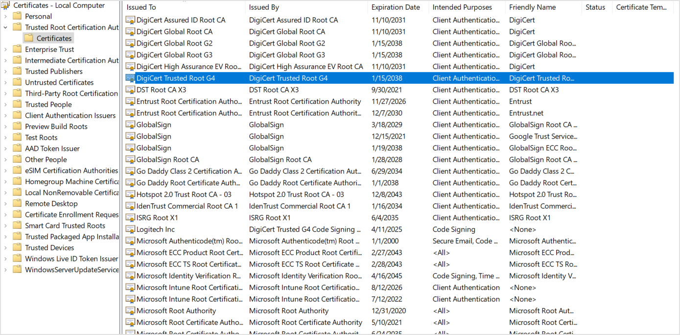Click the Certificates - Local Computer root icon
680x335 pixels.
5,5
